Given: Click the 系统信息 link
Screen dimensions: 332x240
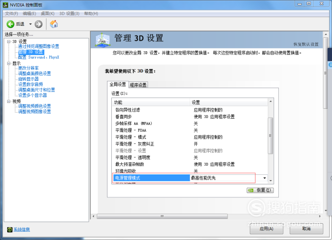Looking at the screenshot, I should click(x=22, y=229).
